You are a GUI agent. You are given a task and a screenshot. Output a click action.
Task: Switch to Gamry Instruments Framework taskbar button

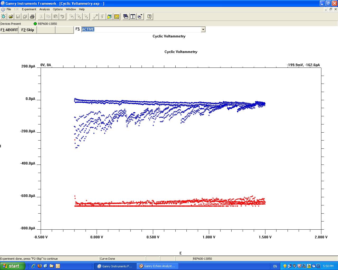[115, 266]
